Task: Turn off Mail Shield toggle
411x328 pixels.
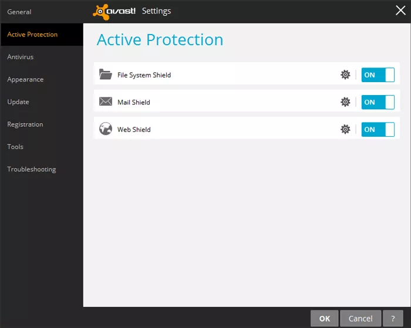Action: pos(378,102)
